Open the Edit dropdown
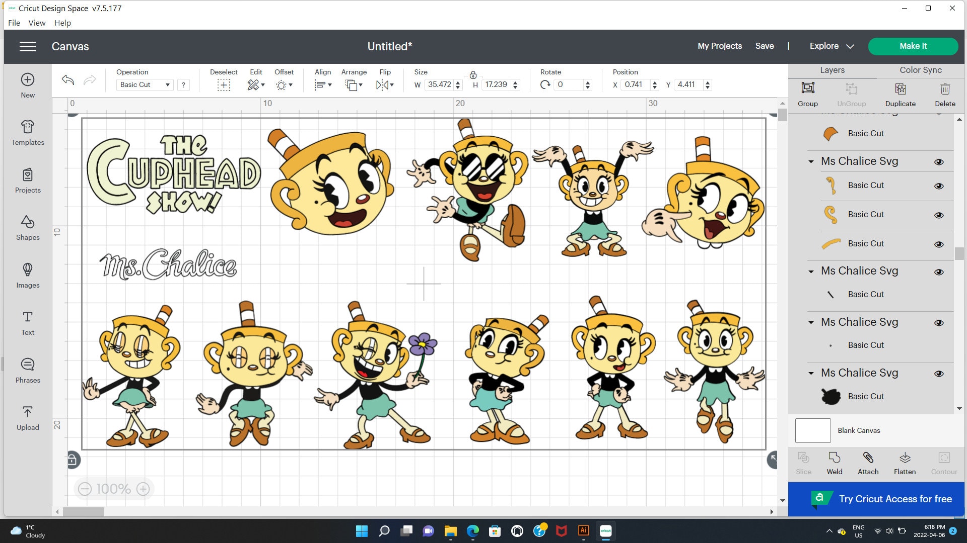The height and width of the screenshot is (543, 967). [256, 85]
